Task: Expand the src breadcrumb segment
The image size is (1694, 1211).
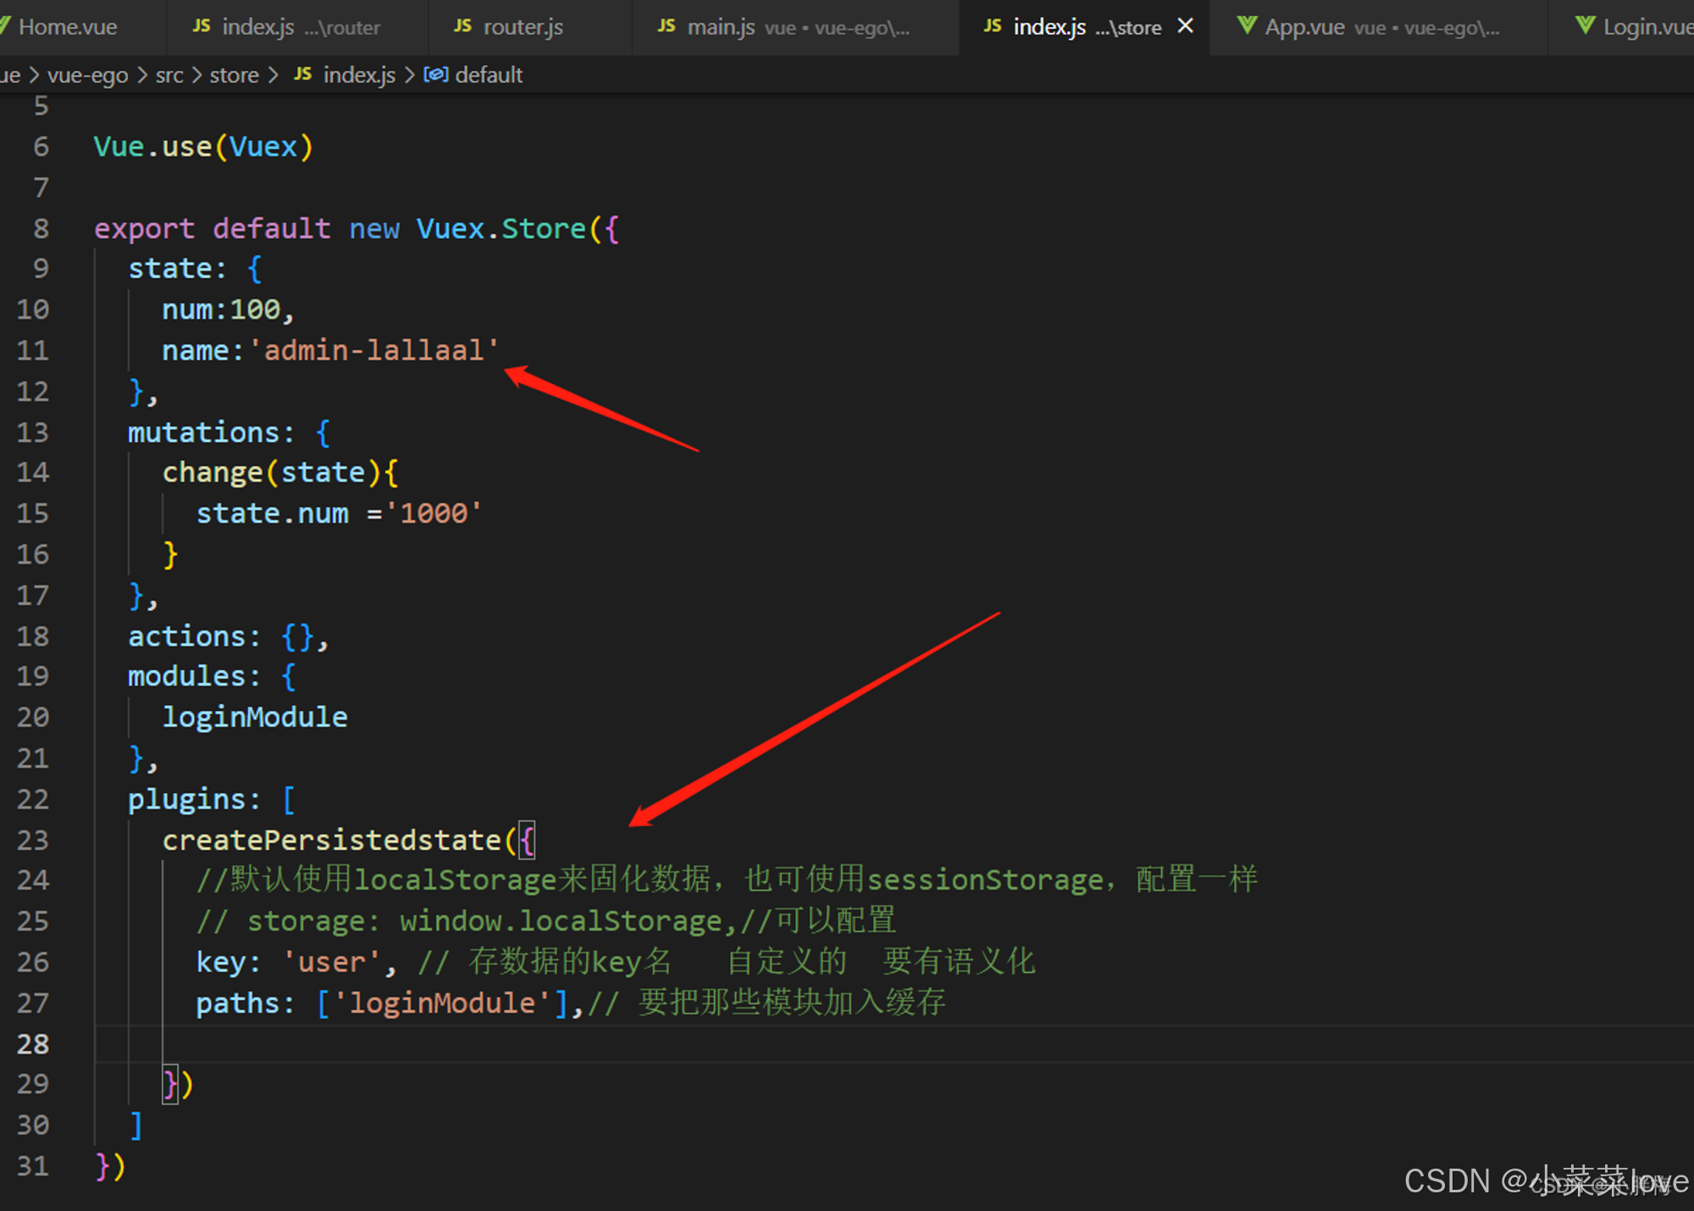Action: (x=169, y=75)
